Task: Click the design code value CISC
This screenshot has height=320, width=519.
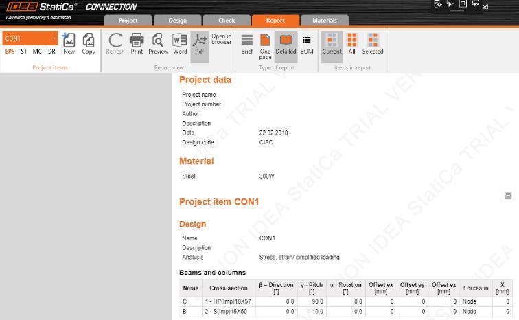Action: [x=266, y=142]
